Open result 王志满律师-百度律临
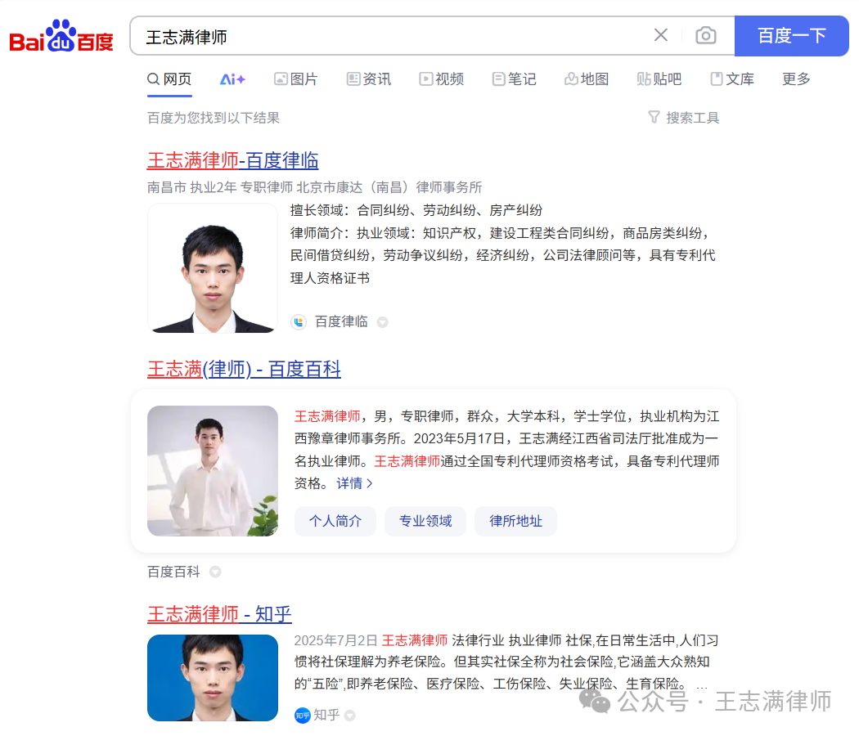 (233, 160)
